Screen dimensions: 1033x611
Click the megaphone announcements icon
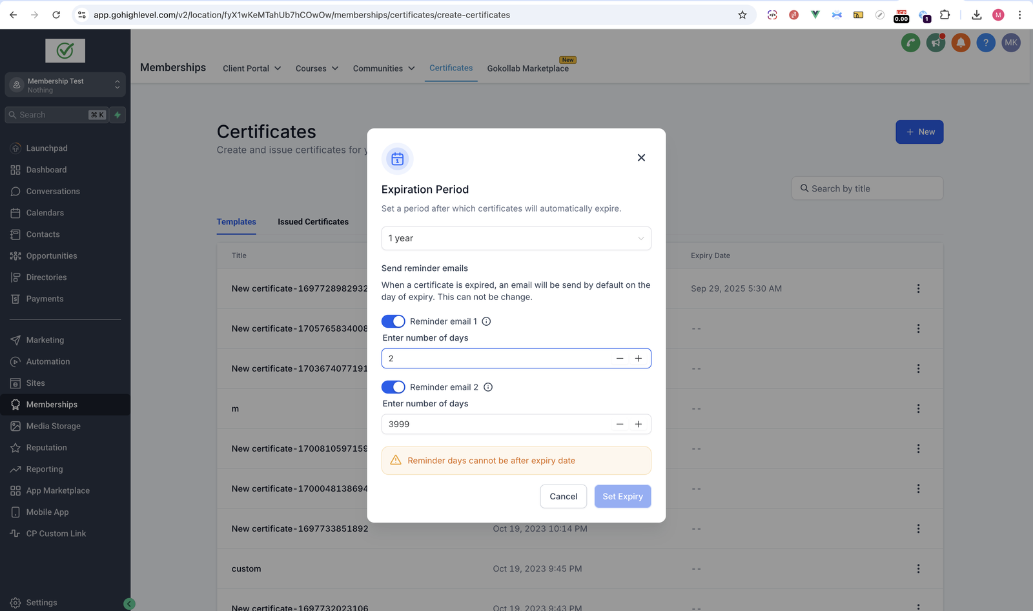click(x=936, y=43)
